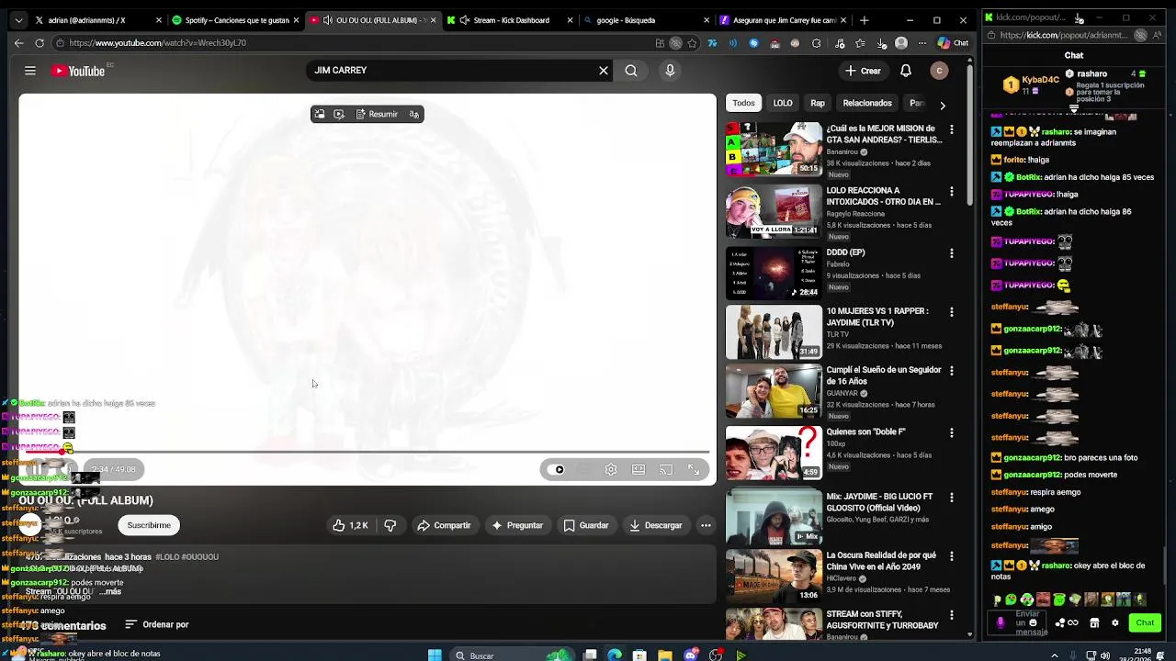Click the green Chat send button in Kick
Viewport: 1176px width, 661px height.
[1145, 622]
